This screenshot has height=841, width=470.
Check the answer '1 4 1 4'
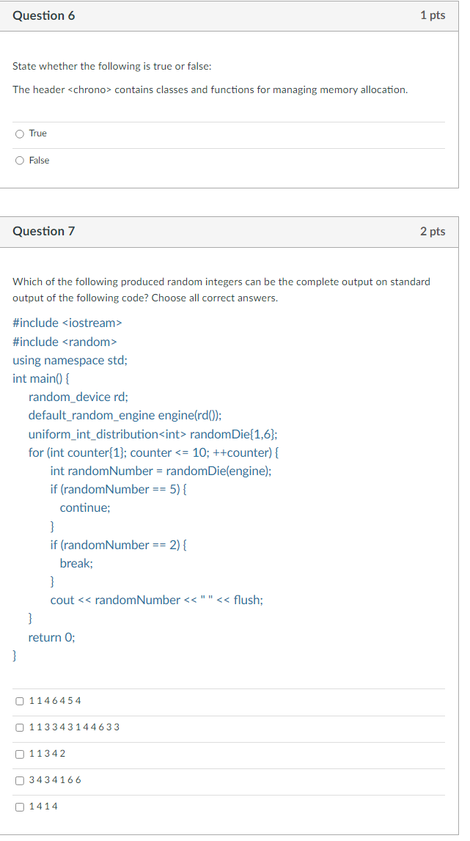[19, 807]
